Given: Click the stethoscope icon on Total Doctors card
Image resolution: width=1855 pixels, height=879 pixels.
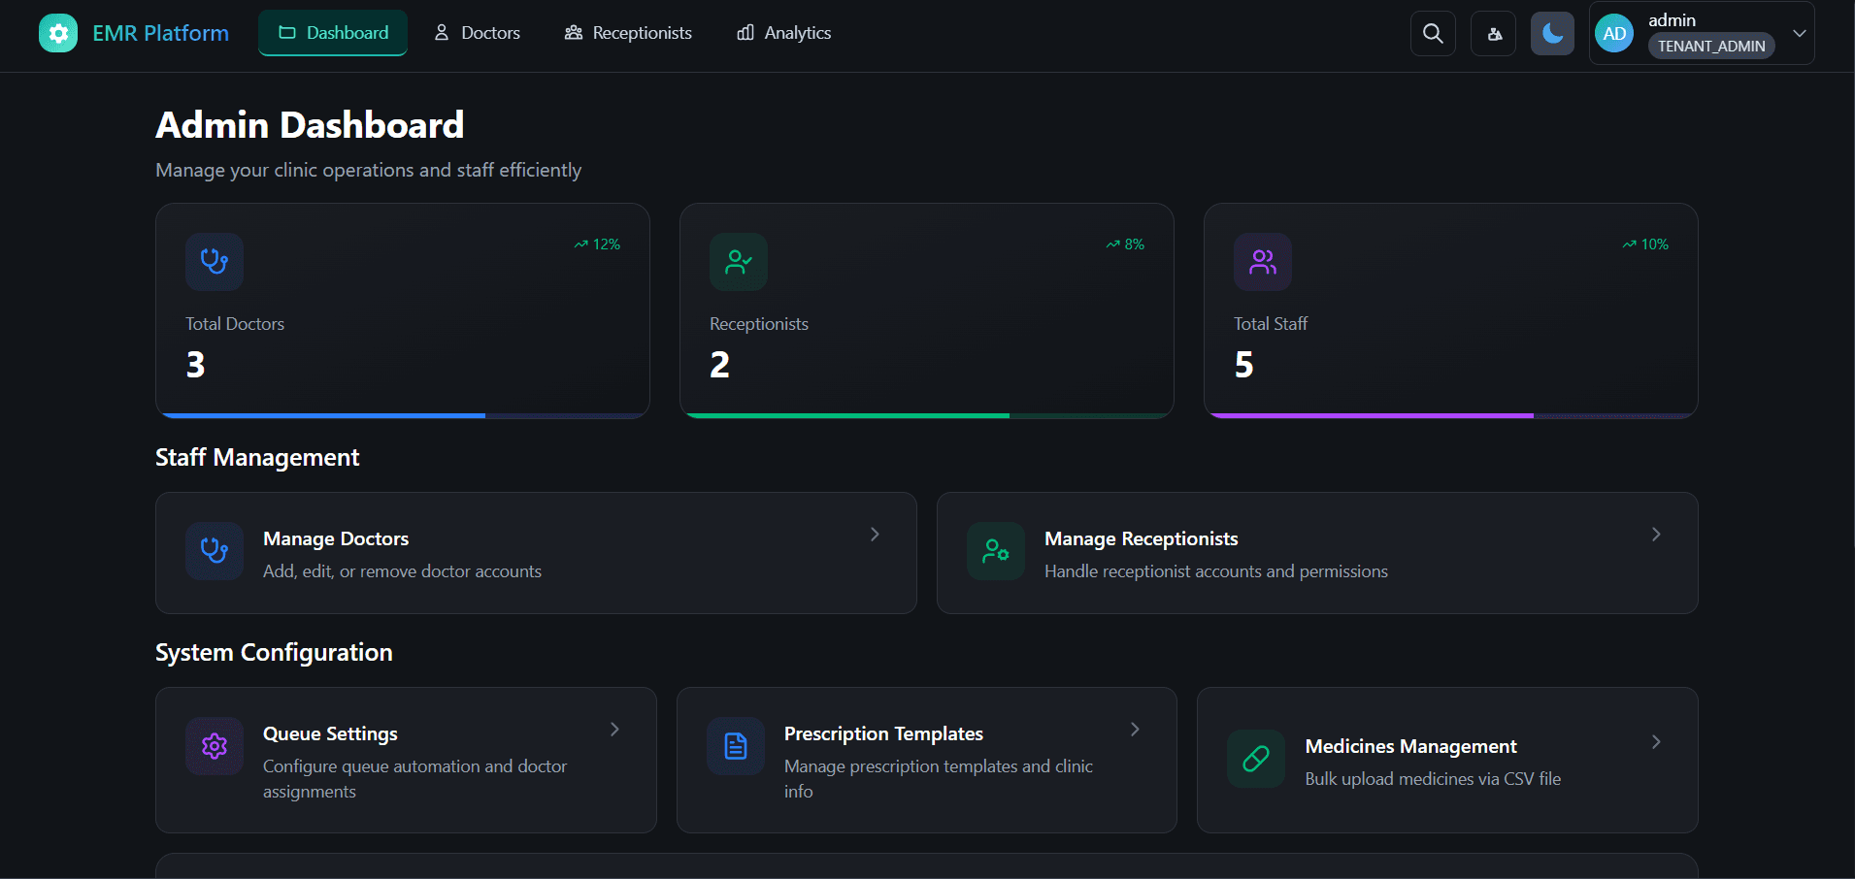Looking at the screenshot, I should point(215,262).
